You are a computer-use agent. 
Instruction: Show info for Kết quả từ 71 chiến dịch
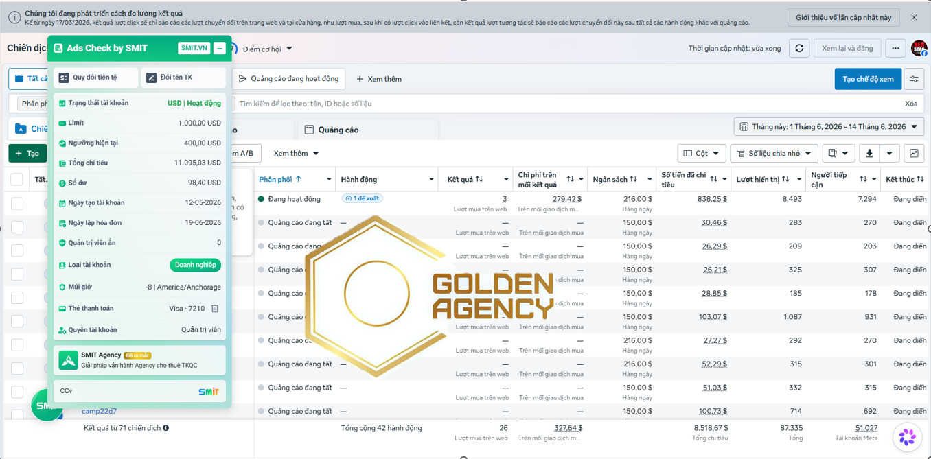click(166, 428)
